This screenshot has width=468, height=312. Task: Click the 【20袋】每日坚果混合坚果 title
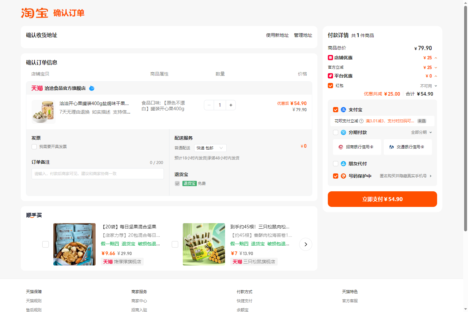tap(129, 227)
